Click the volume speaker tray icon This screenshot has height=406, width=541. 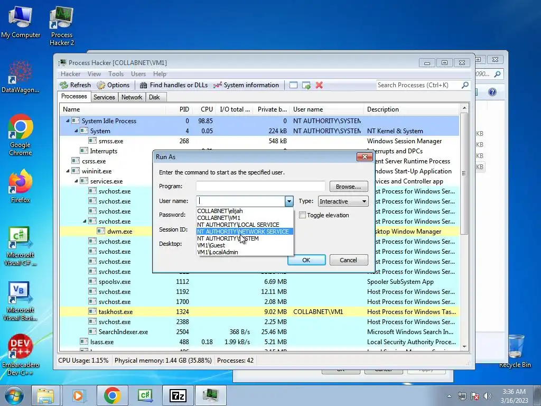pyautogui.click(x=487, y=396)
